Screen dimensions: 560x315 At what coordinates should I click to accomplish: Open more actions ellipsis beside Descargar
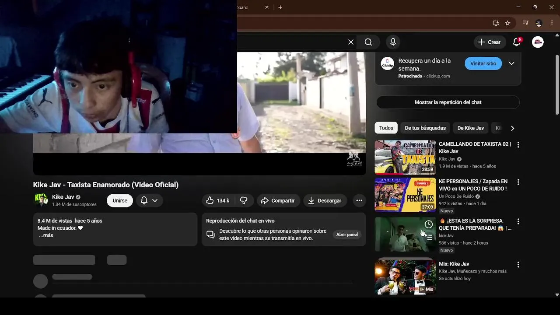359,200
